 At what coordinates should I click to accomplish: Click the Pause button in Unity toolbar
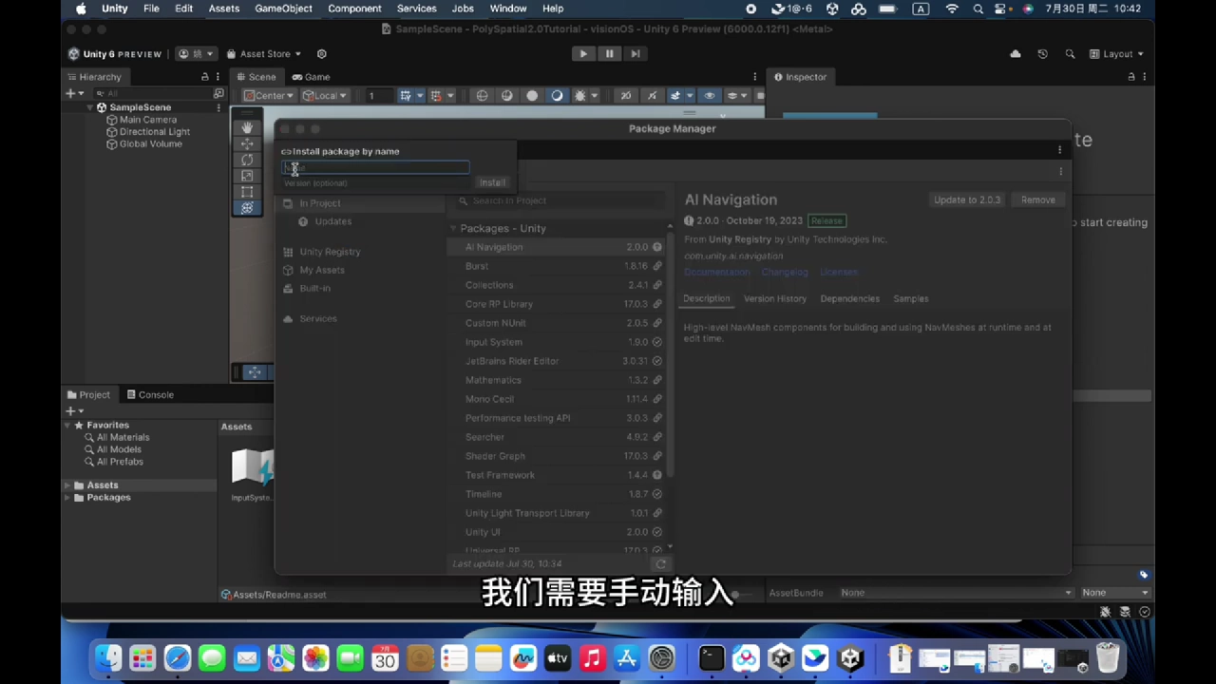tap(609, 54)
